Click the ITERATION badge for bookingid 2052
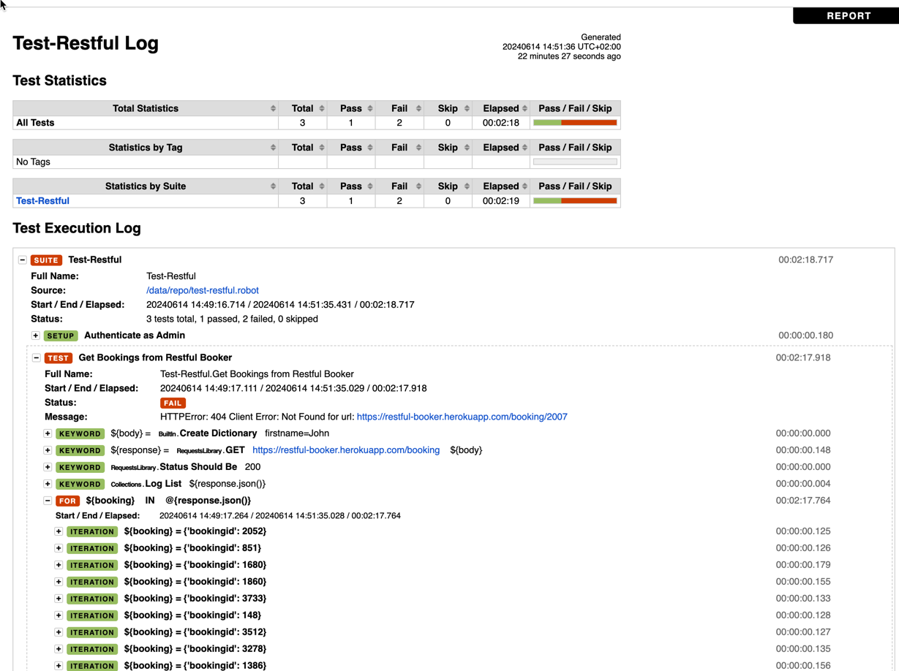899x671 pixels. tap(92, 531)
